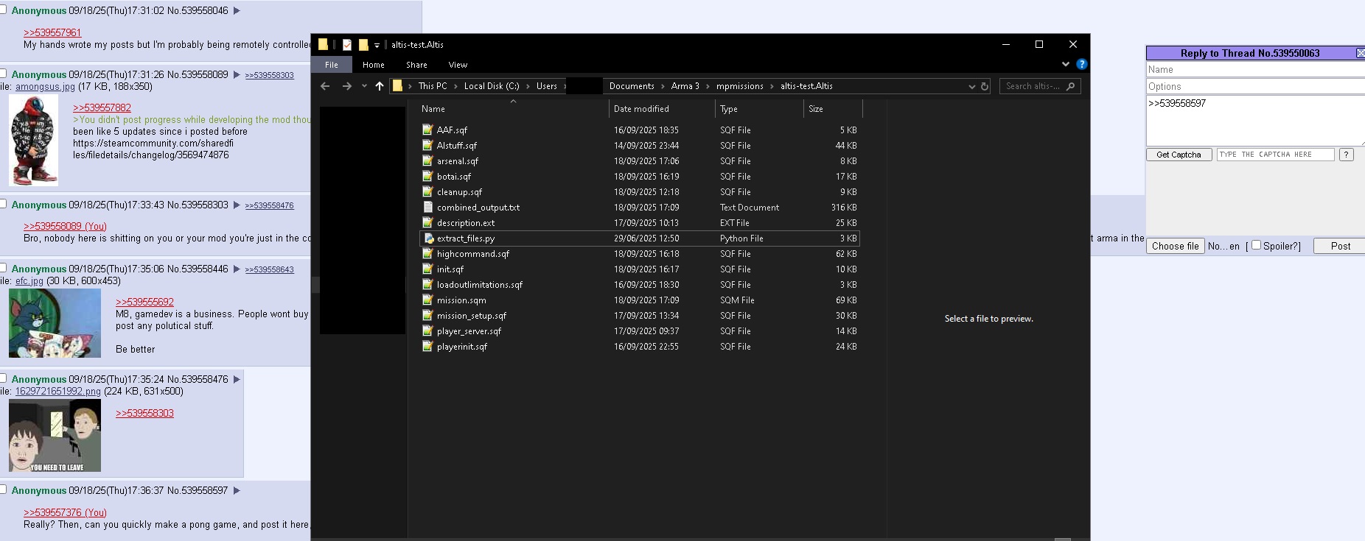
Task: Click the captcha help question mark button
Action: [1347, 155]
